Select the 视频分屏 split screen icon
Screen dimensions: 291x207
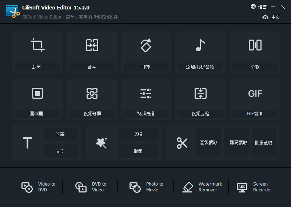tap(92, 93)
